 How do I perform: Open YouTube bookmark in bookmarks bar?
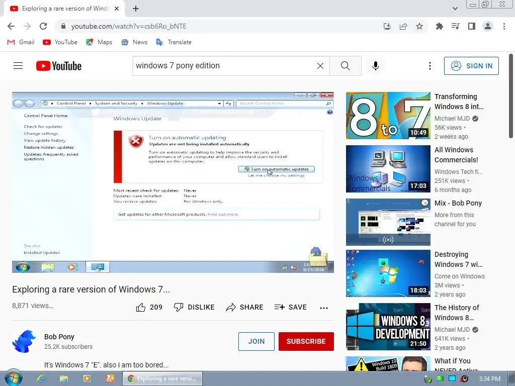pyautogui.click(x=60, y=42)
